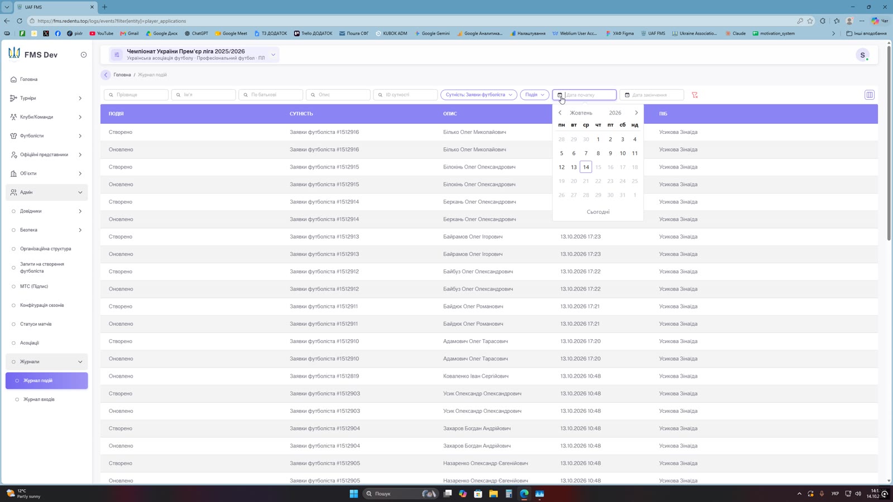Image resolution: width=893 pixels, height=502 pixels.
Task: Click the page vertical scrollbar
Action: 889,143
